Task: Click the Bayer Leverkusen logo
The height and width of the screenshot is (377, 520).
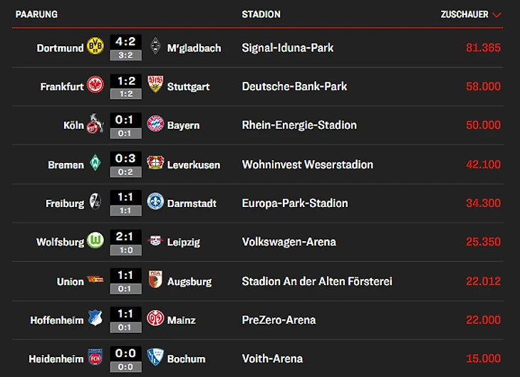Action: pyautogui.click(x=155, y=164)
